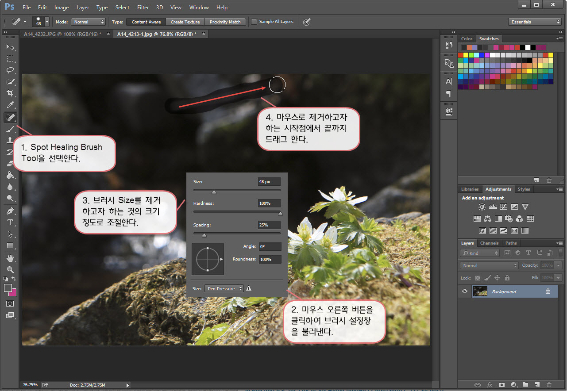Select the Crop tool

pos(10,93)
